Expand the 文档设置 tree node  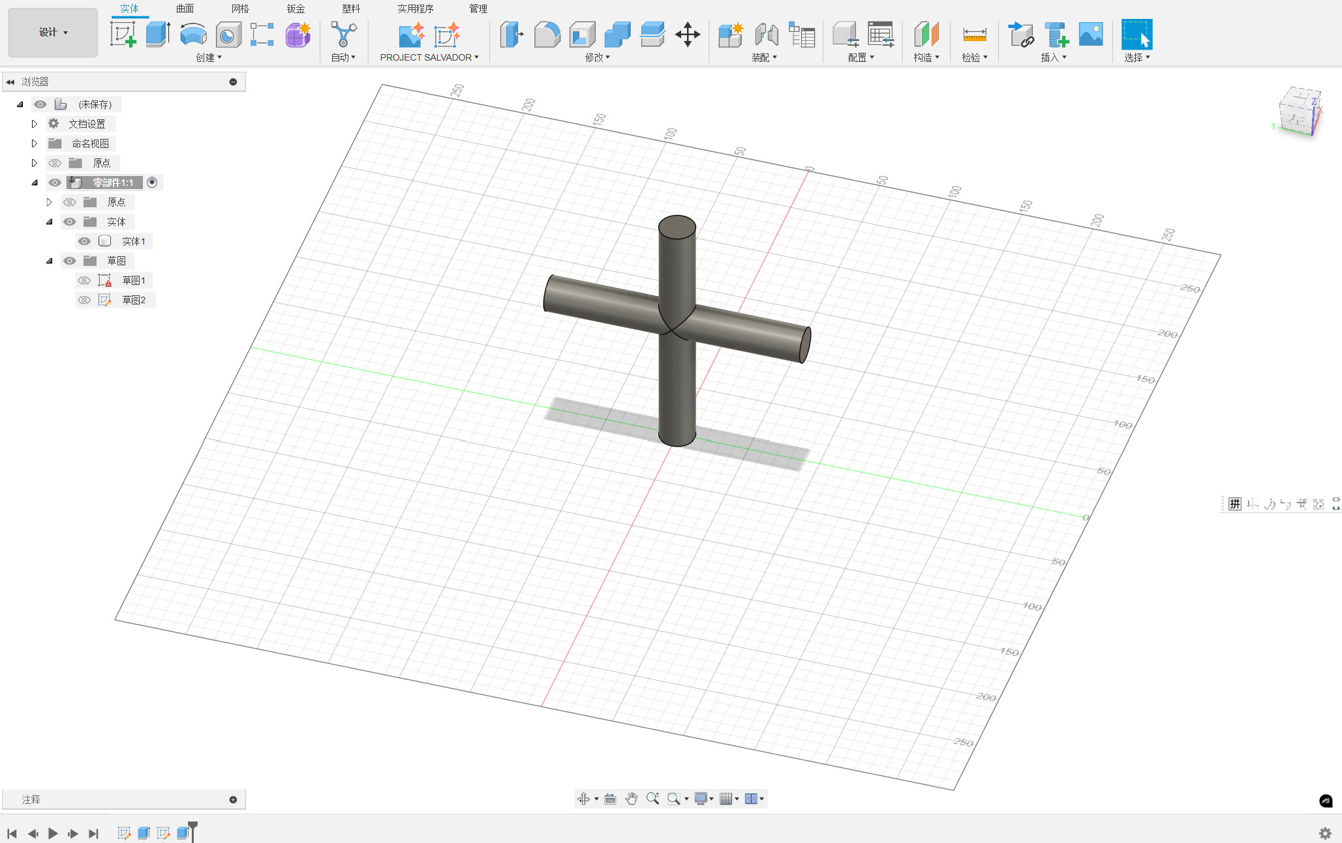(35, 124)
